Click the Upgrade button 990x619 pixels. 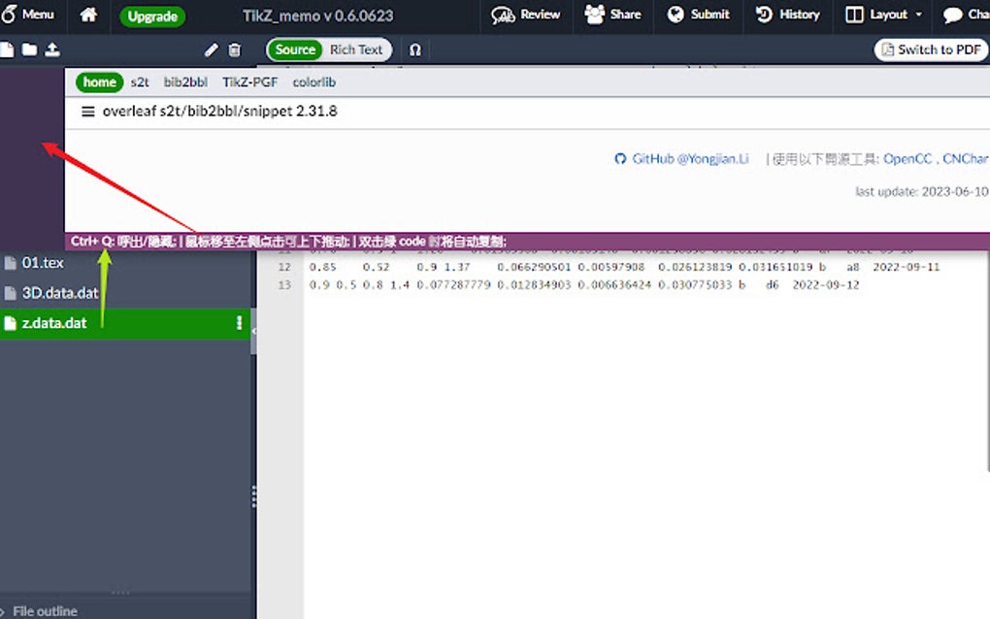(151, 16)
